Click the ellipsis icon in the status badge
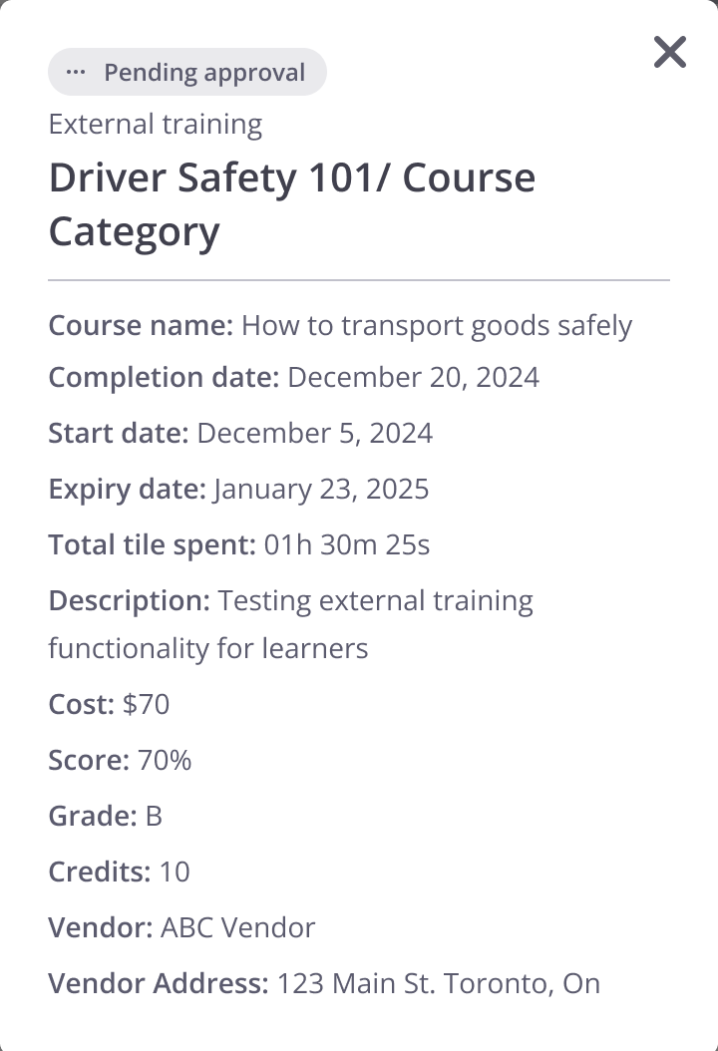This screenshot has width=718, height=1051. 76,73
